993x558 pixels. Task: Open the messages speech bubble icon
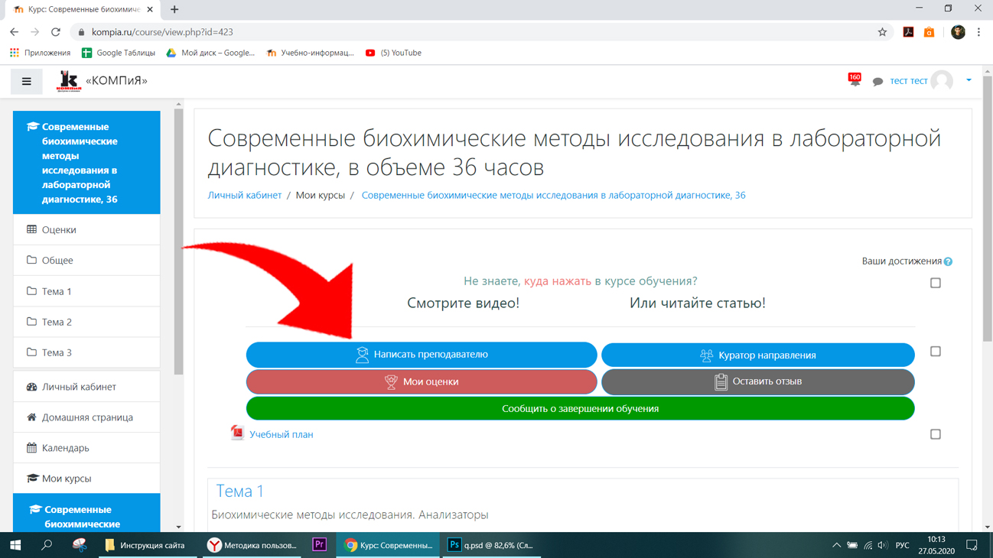click(877, 81)
